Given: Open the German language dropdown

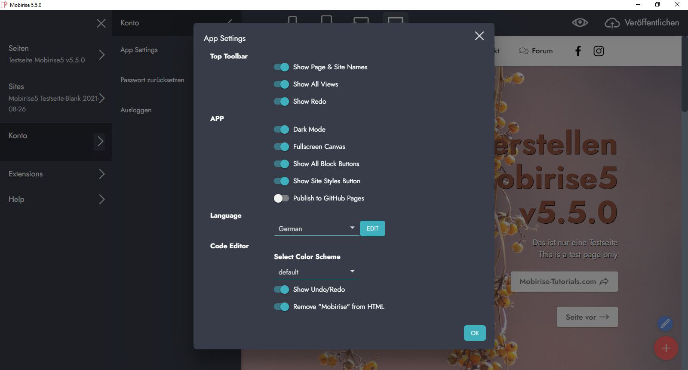Looking at the screenshot, I should [316, 228].
